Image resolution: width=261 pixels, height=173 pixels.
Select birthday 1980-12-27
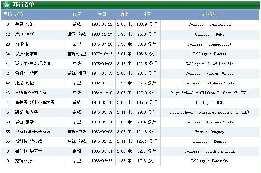pos(102,34)
